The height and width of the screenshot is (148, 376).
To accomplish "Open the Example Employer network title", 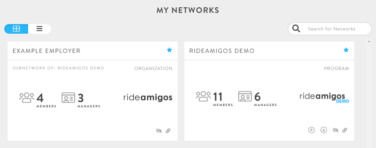I will (47, 51).
